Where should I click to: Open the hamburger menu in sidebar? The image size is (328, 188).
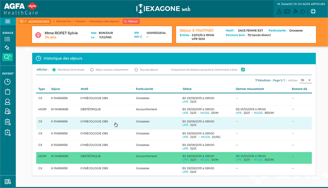(x=8, y=21)
